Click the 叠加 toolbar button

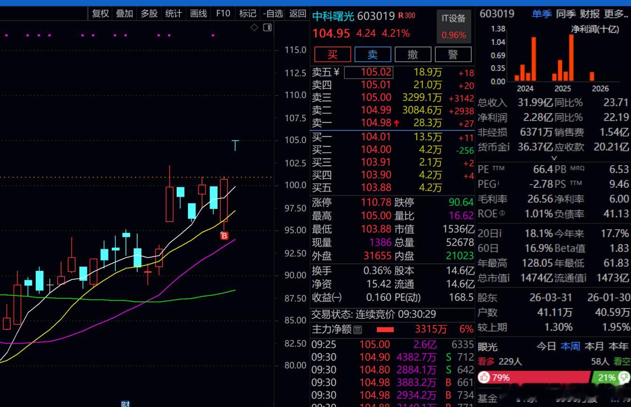point(125,14)
